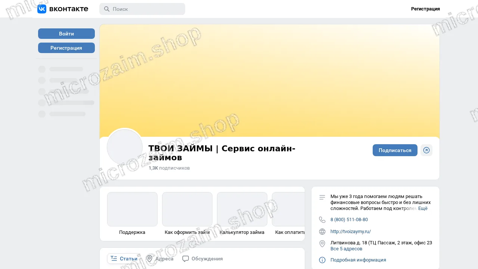Click the address location pin icon
Image resolution: width=478 pixels, height=269 pixels.
pyautogui.click(x=322, y=244)
